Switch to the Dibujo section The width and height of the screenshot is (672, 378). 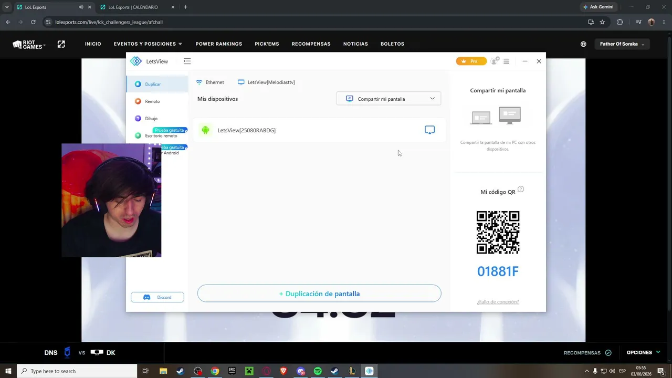(x=157, y=119)
